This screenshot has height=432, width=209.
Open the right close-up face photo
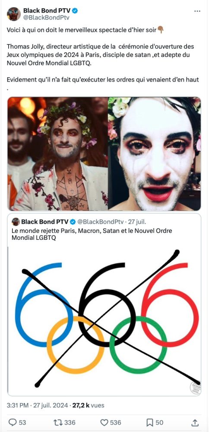tap(155, 154)
